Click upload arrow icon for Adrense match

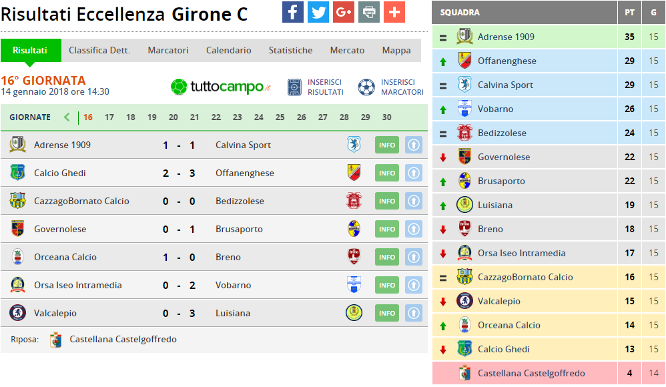point(414,145)
